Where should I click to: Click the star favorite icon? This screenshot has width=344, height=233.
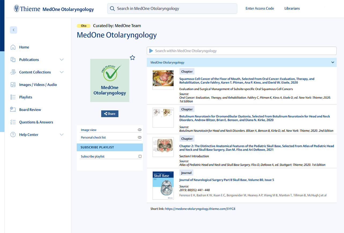(x=132, y=58)
